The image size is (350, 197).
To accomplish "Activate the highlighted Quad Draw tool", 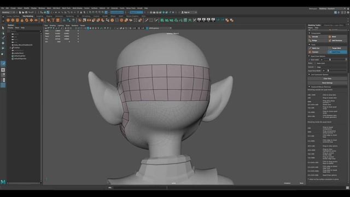I will tap(337, 52).
